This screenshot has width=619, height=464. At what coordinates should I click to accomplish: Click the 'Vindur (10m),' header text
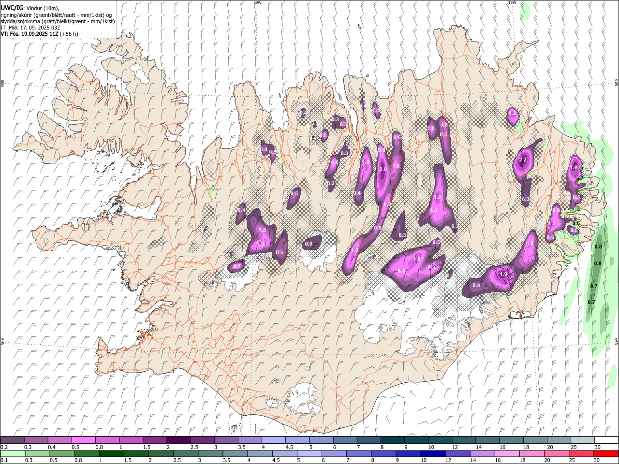click(42, 8)
